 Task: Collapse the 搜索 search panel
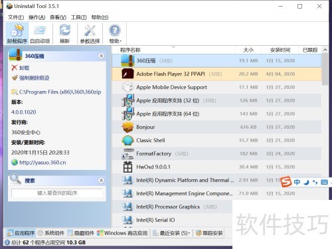101,181
